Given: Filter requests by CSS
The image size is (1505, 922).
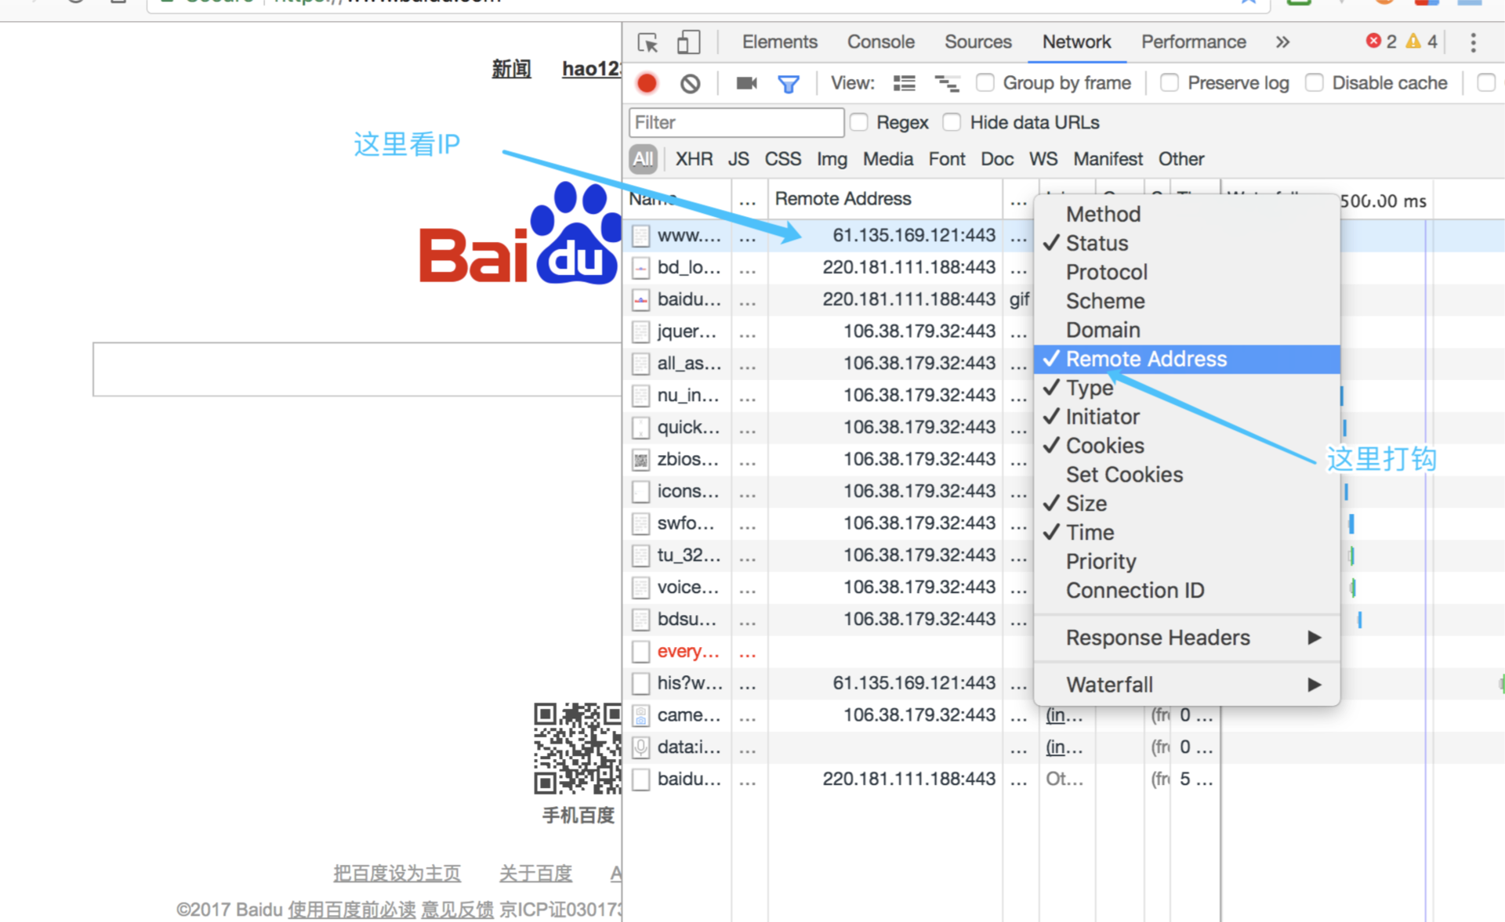Looking at the screenshot, I should (x=782, y=159).
